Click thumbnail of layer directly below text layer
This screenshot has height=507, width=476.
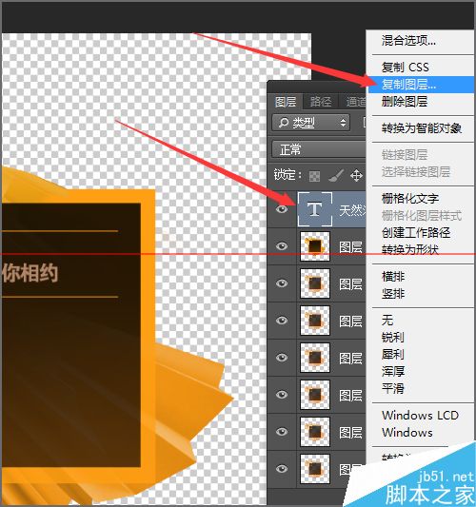tap(315, 246)
